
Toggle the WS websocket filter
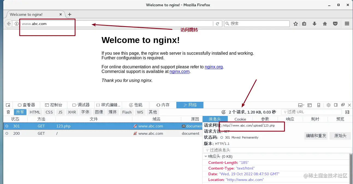point(140,112)
